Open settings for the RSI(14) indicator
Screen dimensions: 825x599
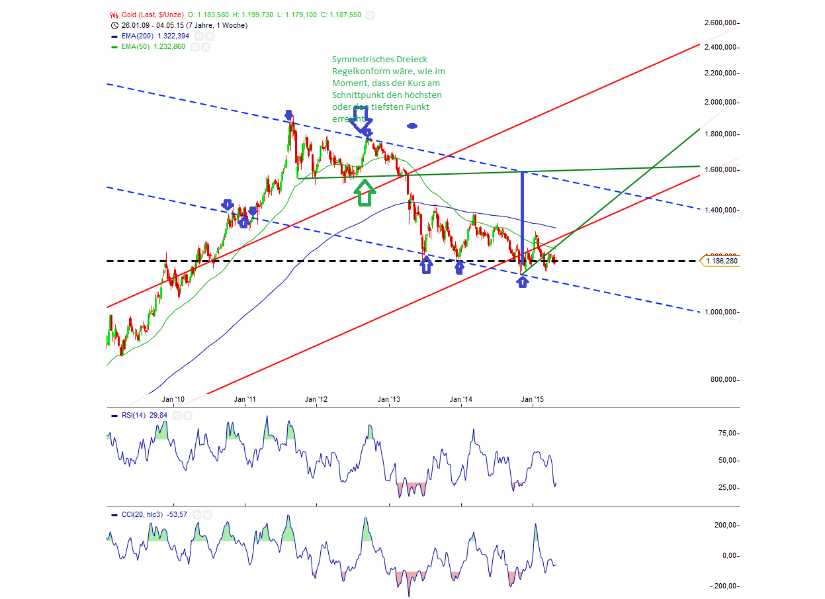[x=177, y=416]
